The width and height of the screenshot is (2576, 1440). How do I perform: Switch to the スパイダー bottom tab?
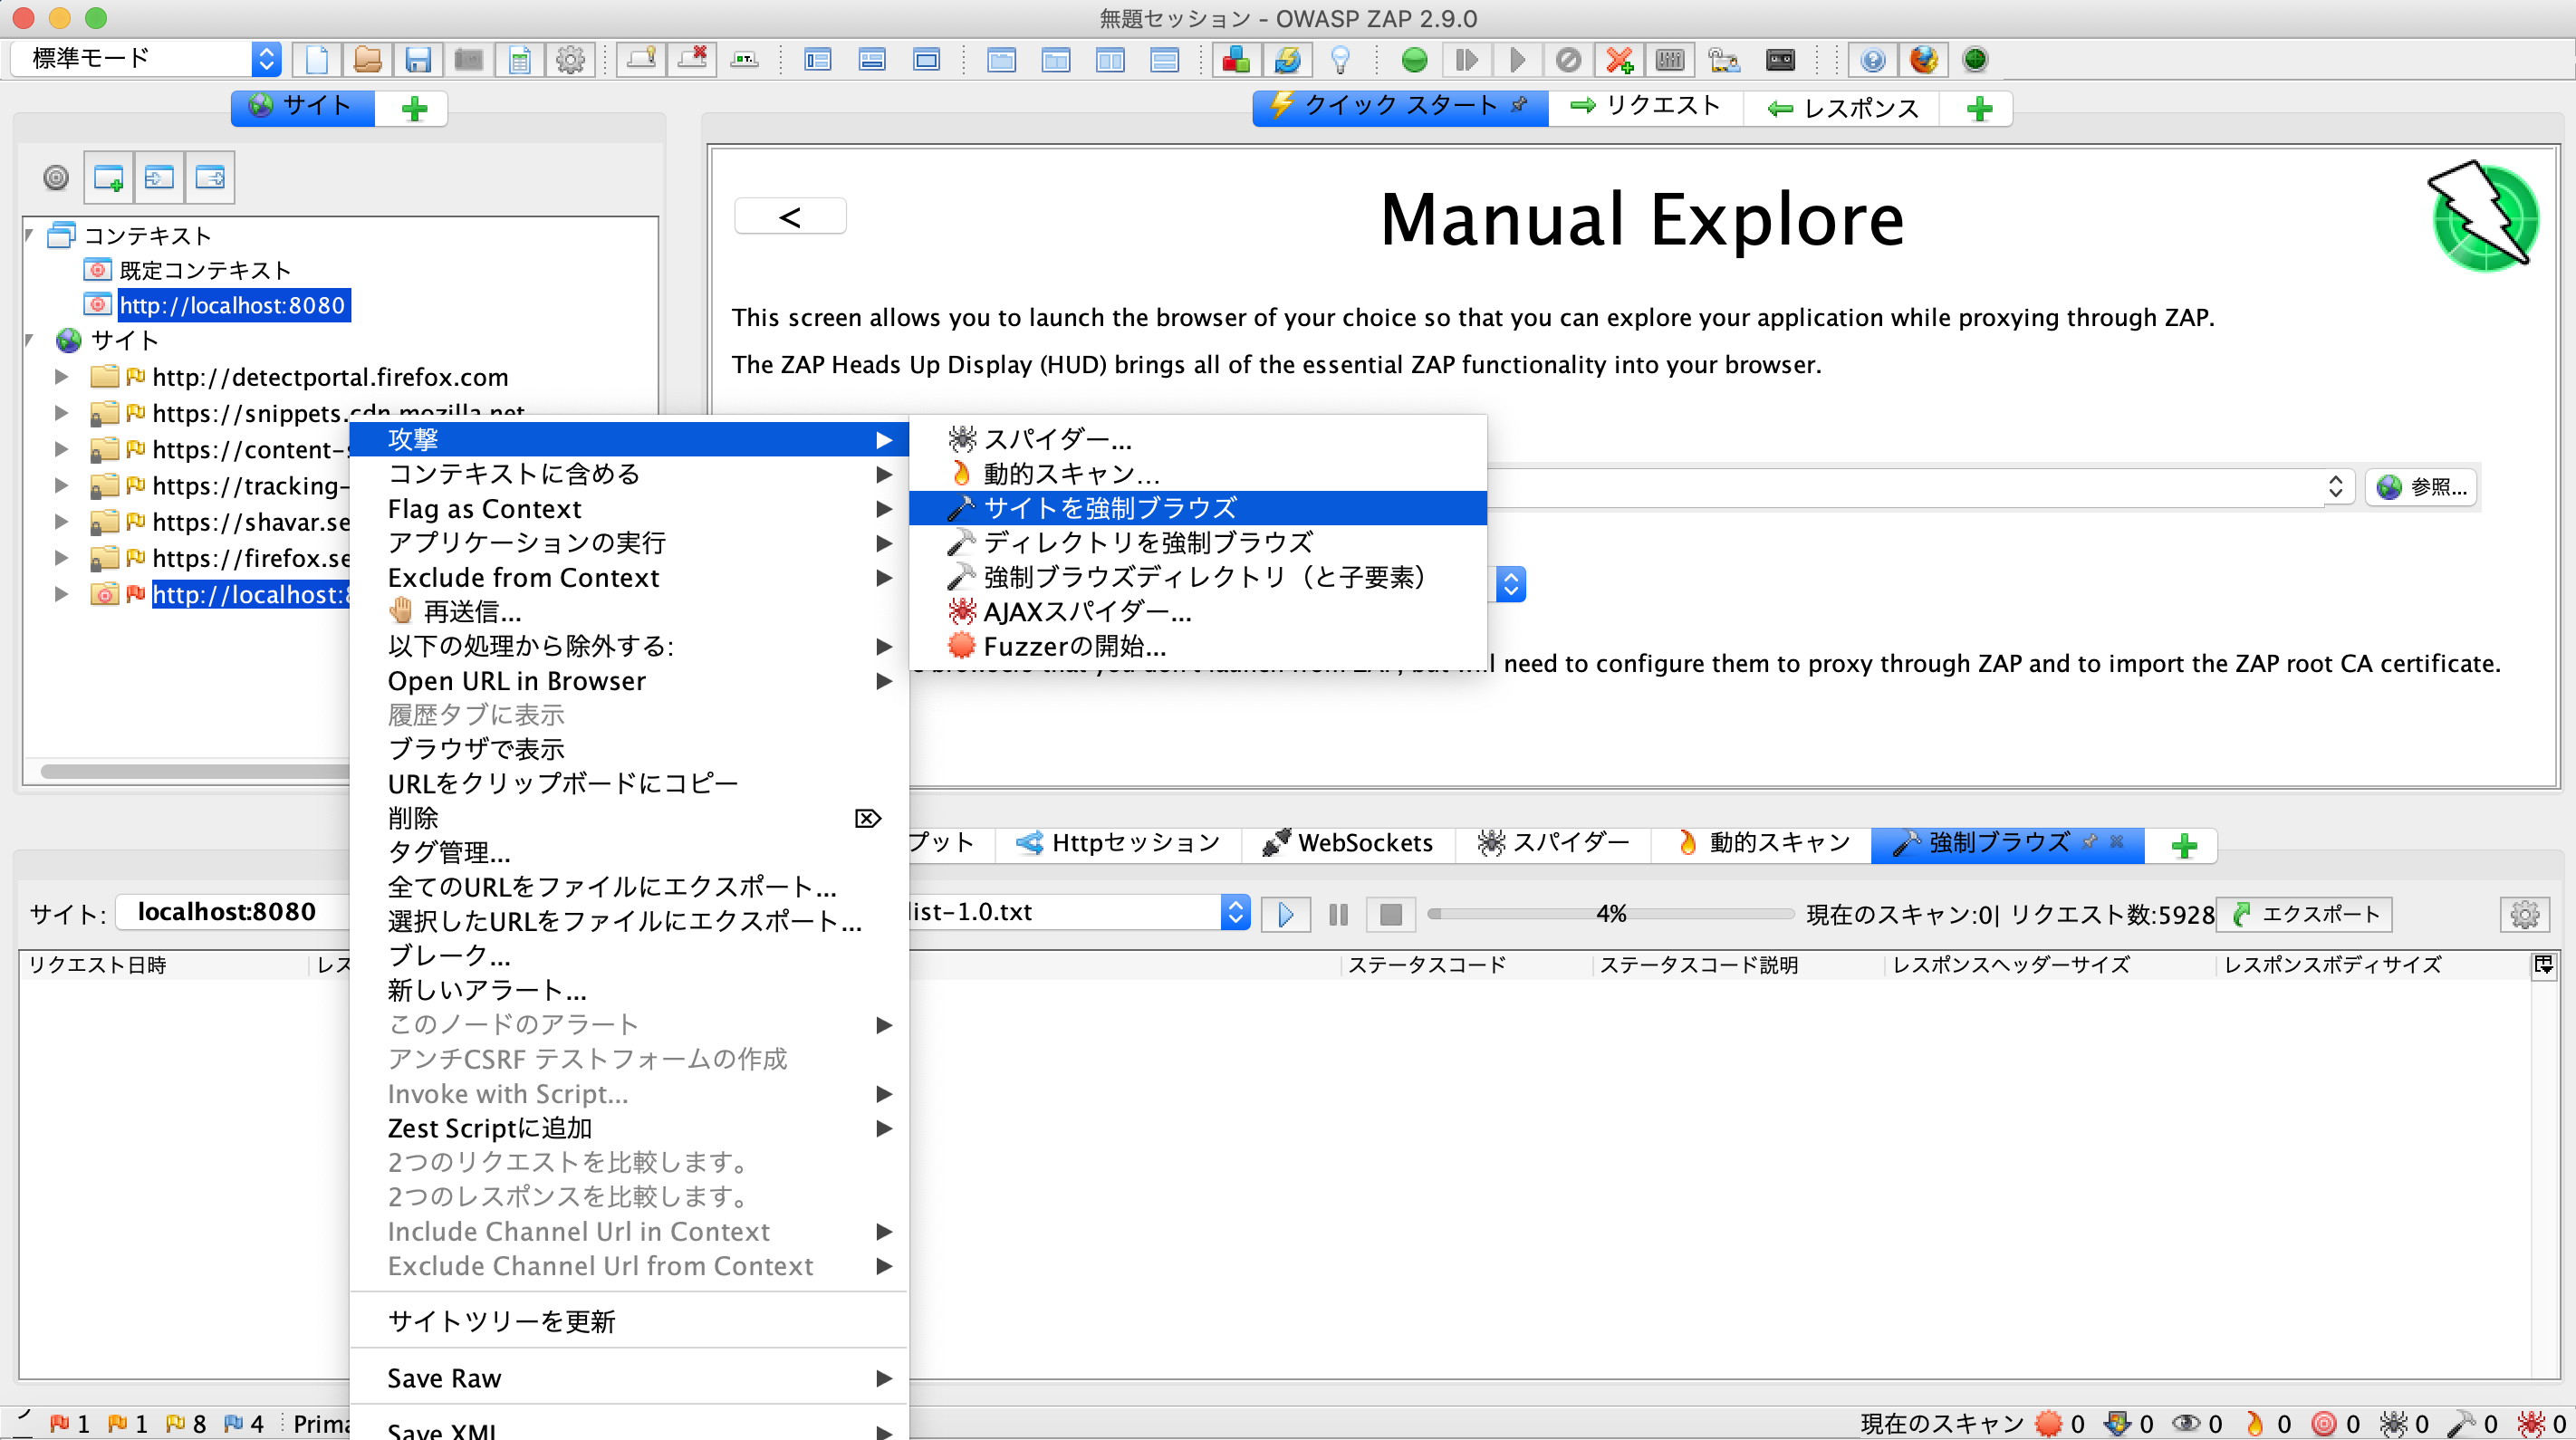[1553, 843]
